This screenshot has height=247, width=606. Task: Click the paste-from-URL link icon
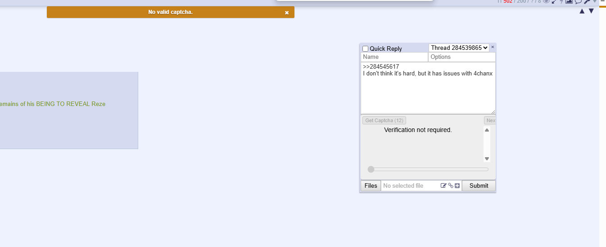(451, 185)
